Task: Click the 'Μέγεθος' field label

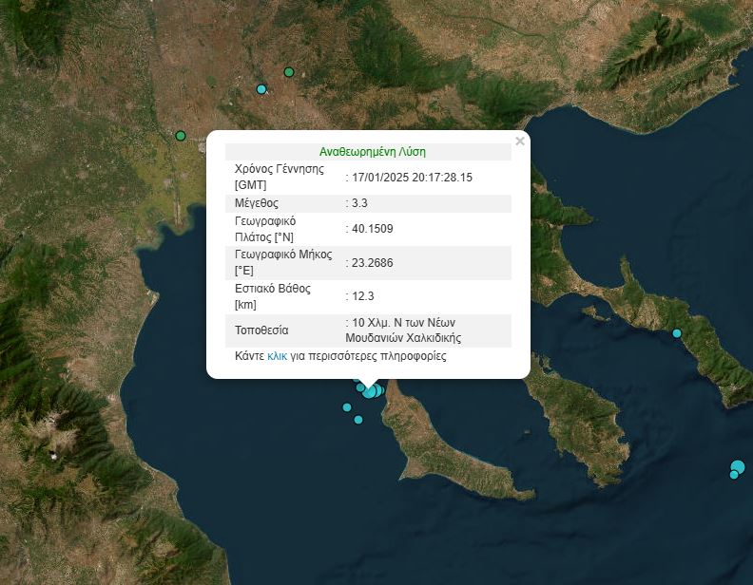Action: [x=256, y=203]
